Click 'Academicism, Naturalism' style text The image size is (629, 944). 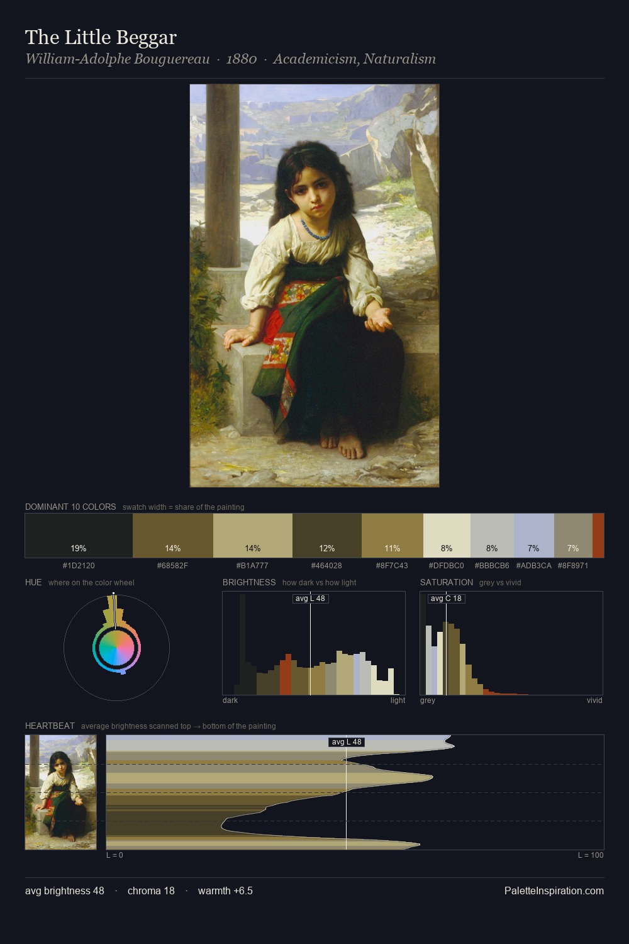pyautogui.click(x=354, y=59)
